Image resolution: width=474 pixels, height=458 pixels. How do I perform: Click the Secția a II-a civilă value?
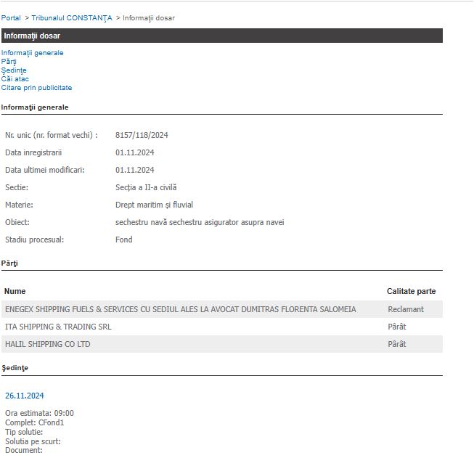pos(146,187)
